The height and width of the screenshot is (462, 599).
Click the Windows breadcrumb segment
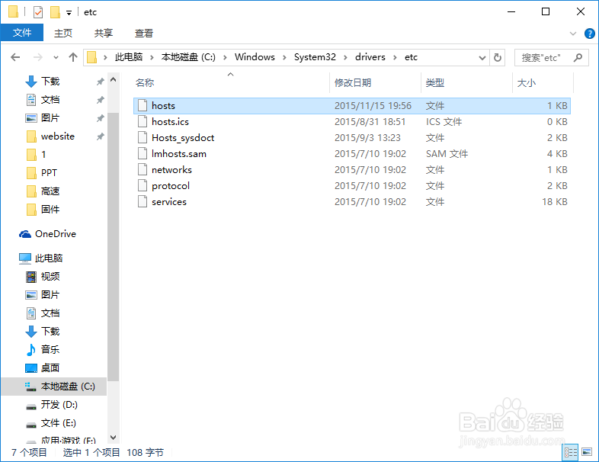tap(255, 57)
